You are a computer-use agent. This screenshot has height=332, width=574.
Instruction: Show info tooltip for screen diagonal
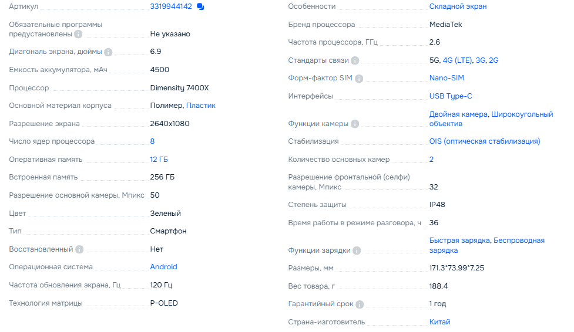[109, 52]
